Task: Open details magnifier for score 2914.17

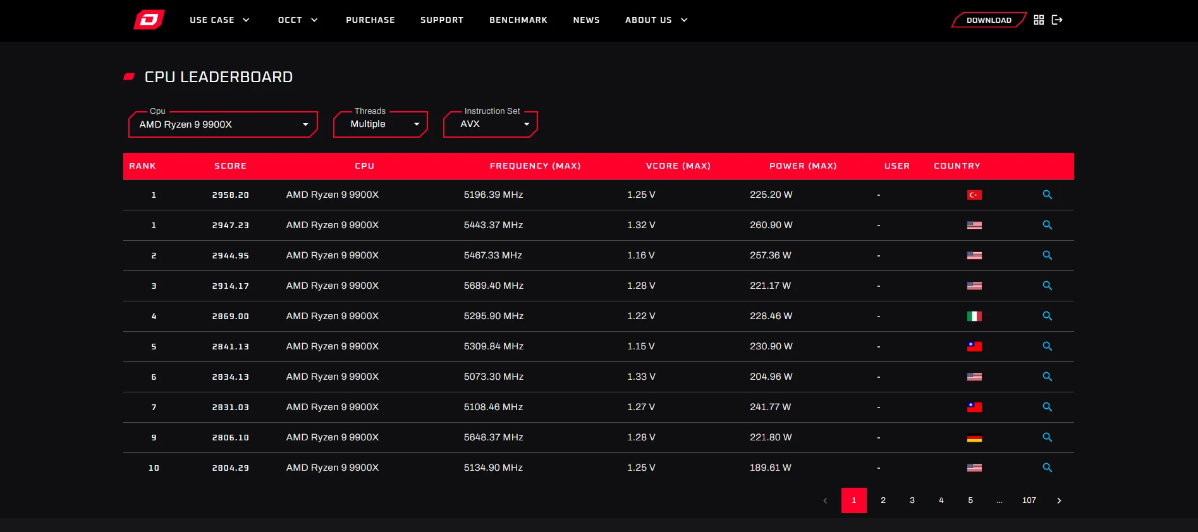Action: [1048, 286]
